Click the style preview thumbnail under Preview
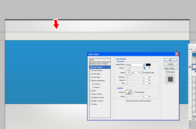 (171, 79)
